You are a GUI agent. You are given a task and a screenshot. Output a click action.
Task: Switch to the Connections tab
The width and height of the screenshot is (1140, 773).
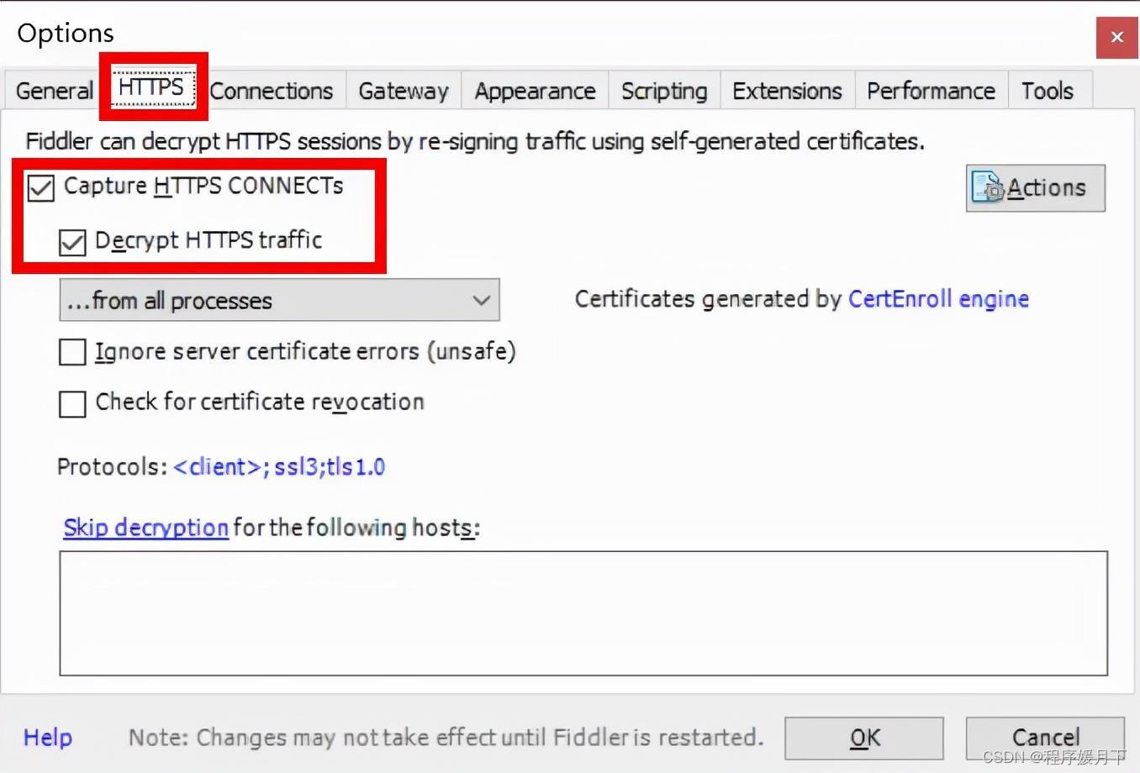[272, 91]
